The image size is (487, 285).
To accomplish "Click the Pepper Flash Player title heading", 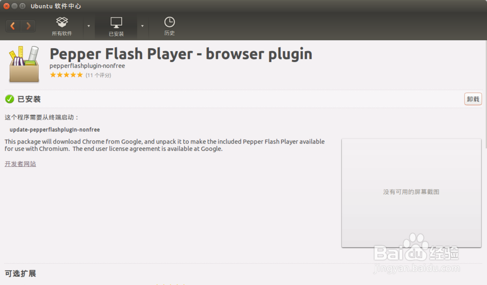I will [x=181, y=53].
